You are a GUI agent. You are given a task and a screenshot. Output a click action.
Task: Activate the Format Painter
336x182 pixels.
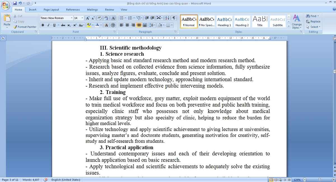pos(25,27)
